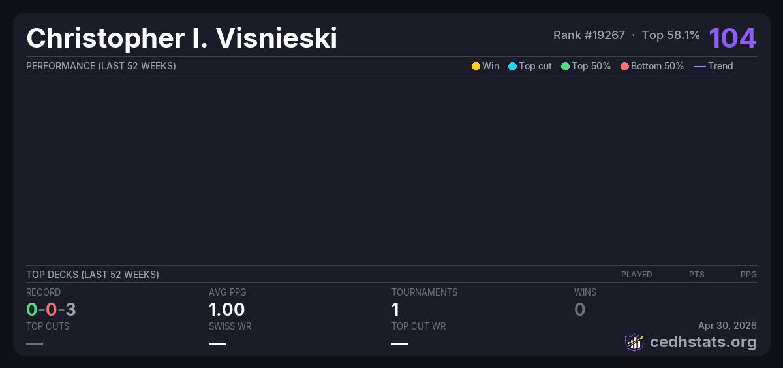The width and height of the screenshot is (783, 368).
Task: Expand the Top Decks (Last 52 Weeks) section
Action: (93, 275)
